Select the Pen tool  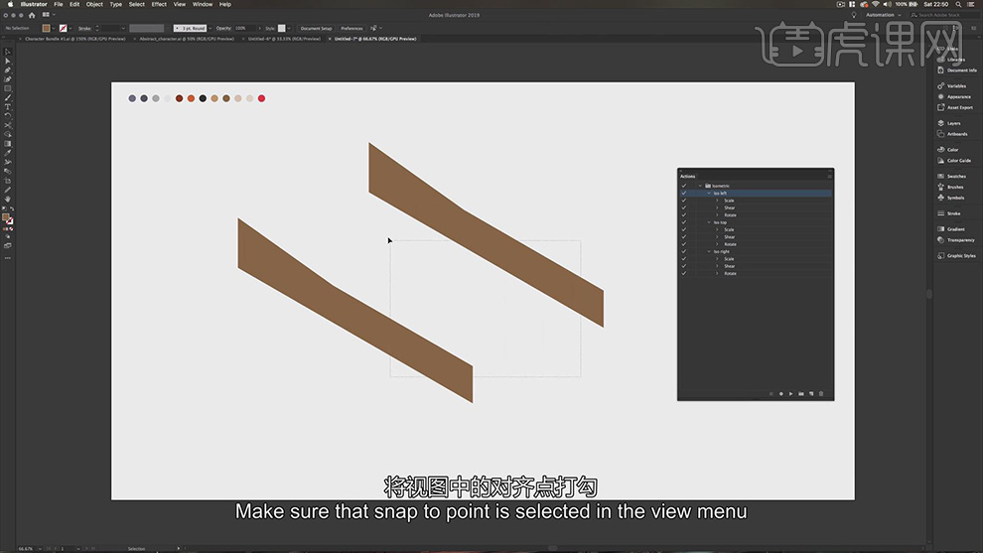8,70
